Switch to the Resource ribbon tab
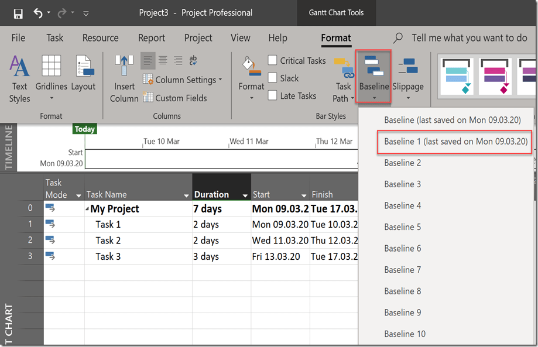This screenshot has height=347, width=538. coord(100,38)
